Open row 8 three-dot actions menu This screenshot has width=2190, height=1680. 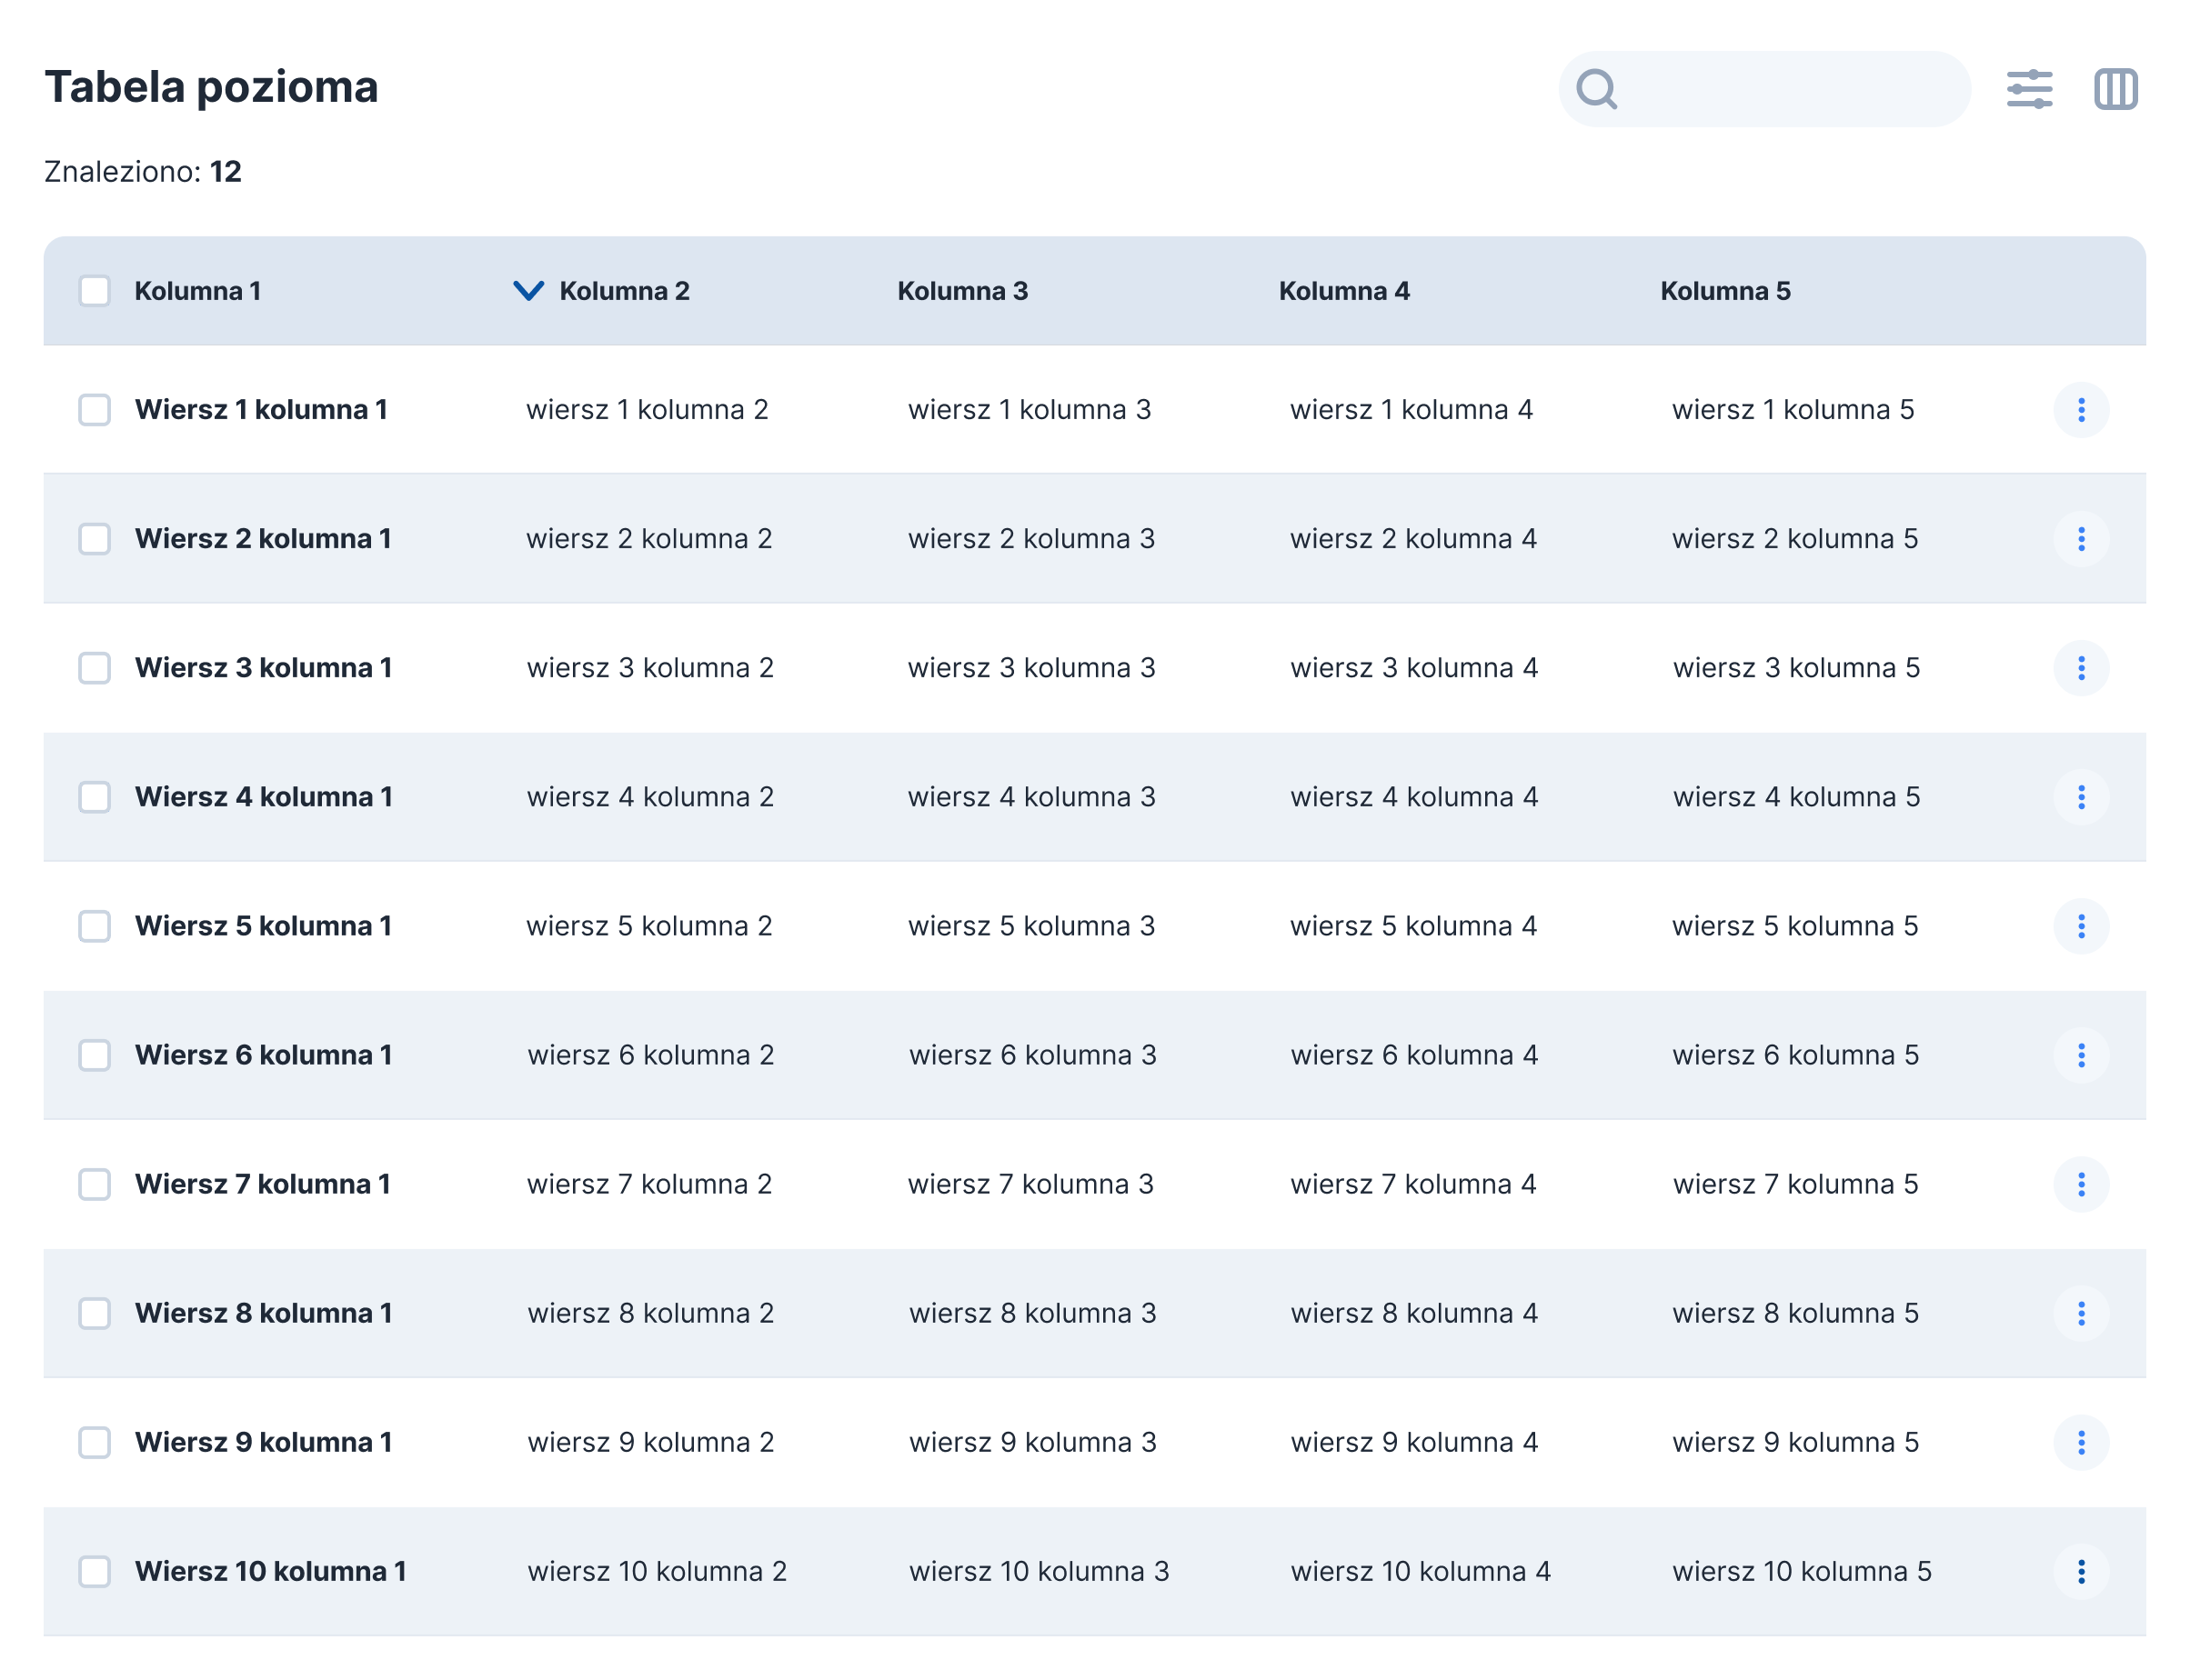[x=2080, y=1313]
